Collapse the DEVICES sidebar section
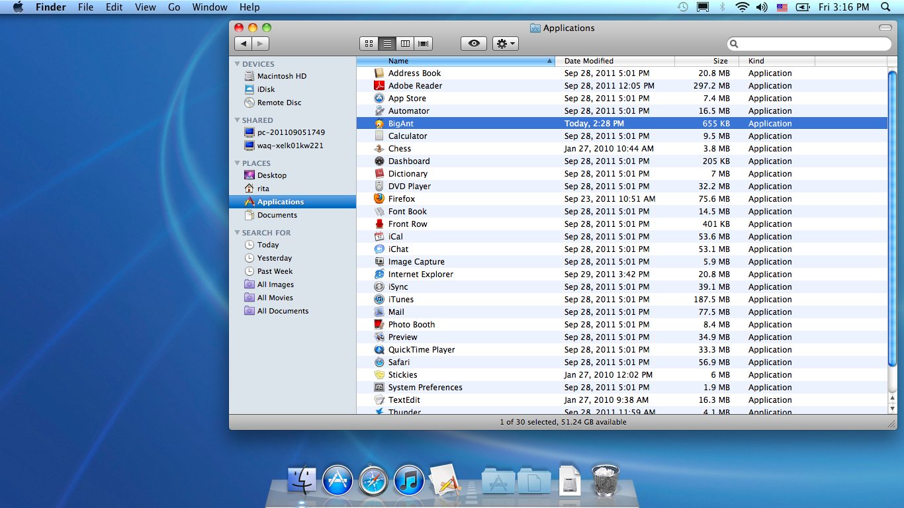The height and width of the screenshot is (508, 904). tap(238, 64)
